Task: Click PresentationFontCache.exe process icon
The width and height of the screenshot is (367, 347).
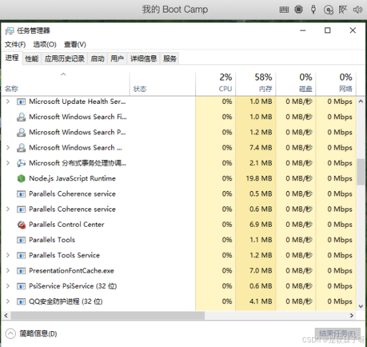Action: point(21,271)
